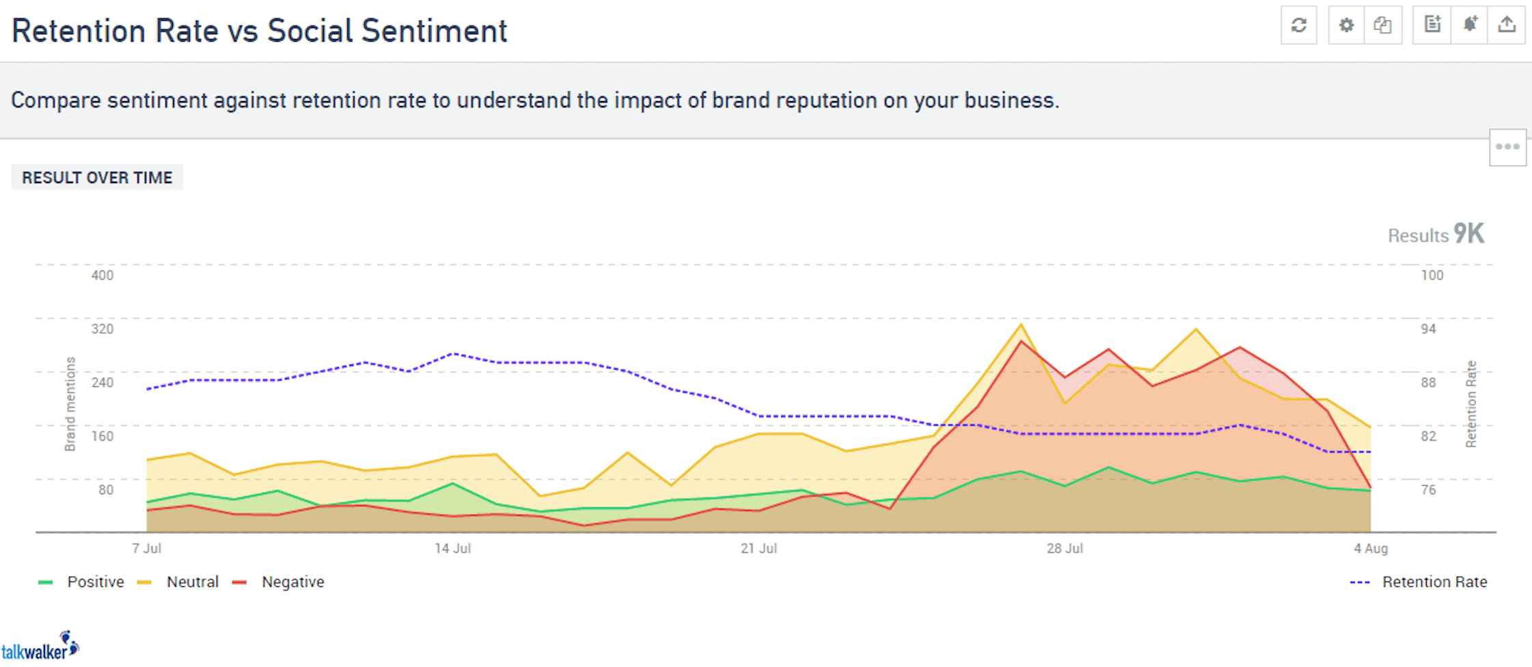This screenshot has width=1532, height=667.
Task: Click the 28 Jul date on timeline axis
Action: 1065,549
